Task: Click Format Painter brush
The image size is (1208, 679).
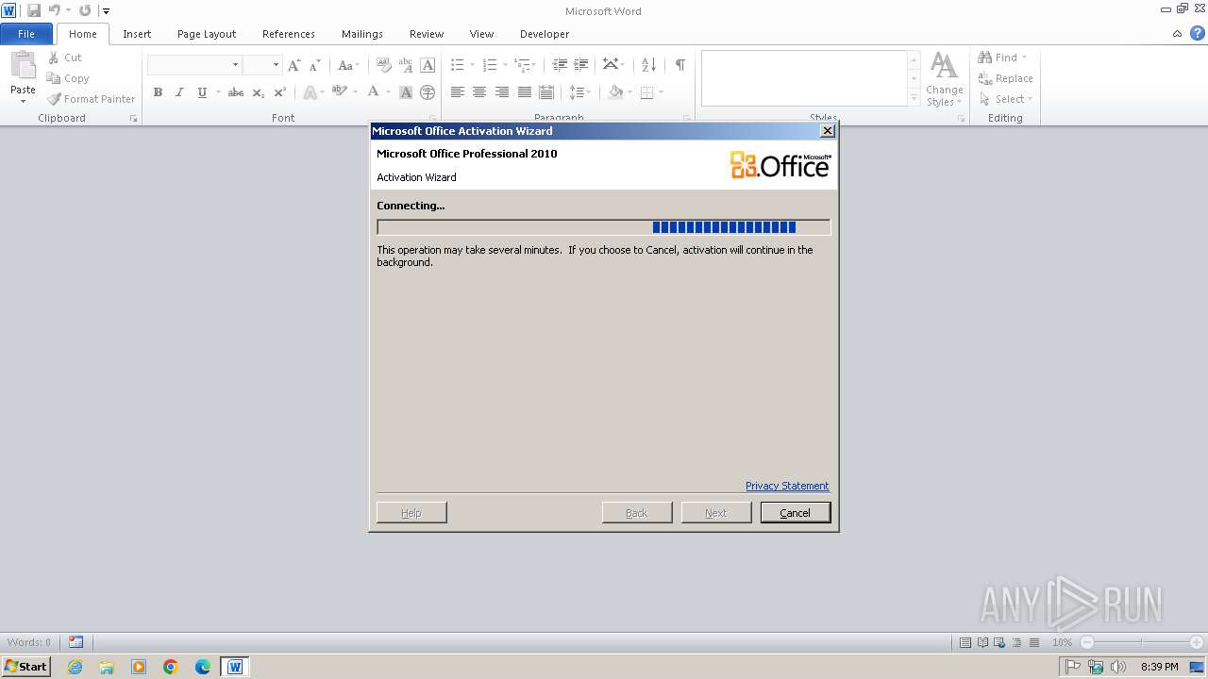Action: pyautogui.click(x=91, y=99)
